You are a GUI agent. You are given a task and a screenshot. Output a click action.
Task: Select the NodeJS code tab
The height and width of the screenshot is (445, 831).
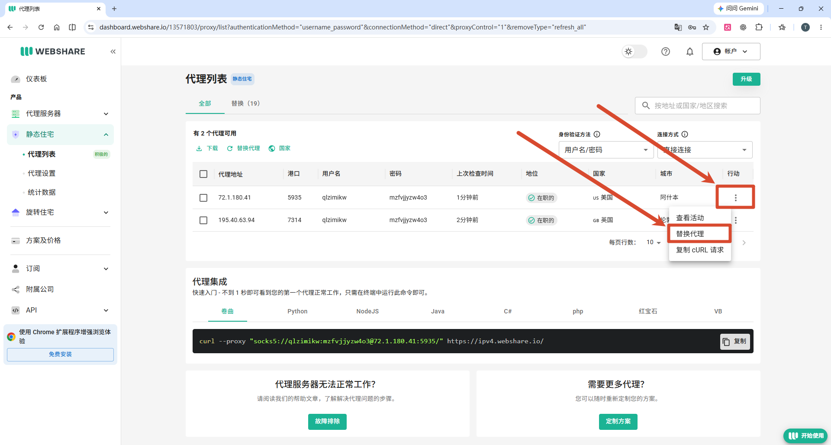click(367, 311)
